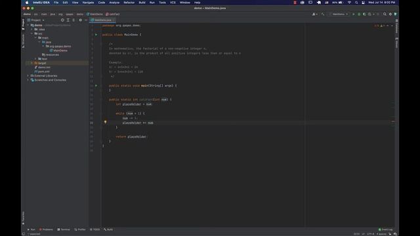Click the calcFact breadcrumb in navigation bar
This screenshot has width=420, height=236.
click(x=113, y=14)
